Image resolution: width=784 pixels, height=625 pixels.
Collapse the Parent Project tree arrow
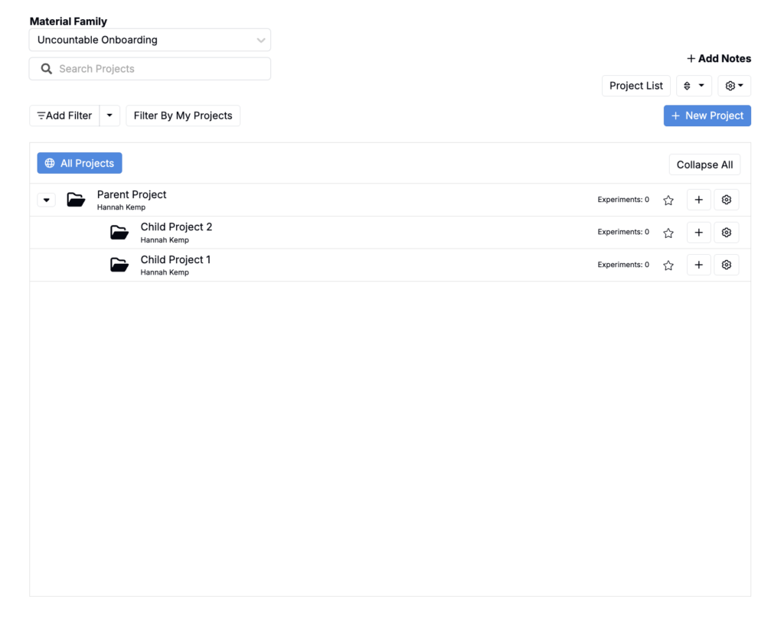coord(47,200)
